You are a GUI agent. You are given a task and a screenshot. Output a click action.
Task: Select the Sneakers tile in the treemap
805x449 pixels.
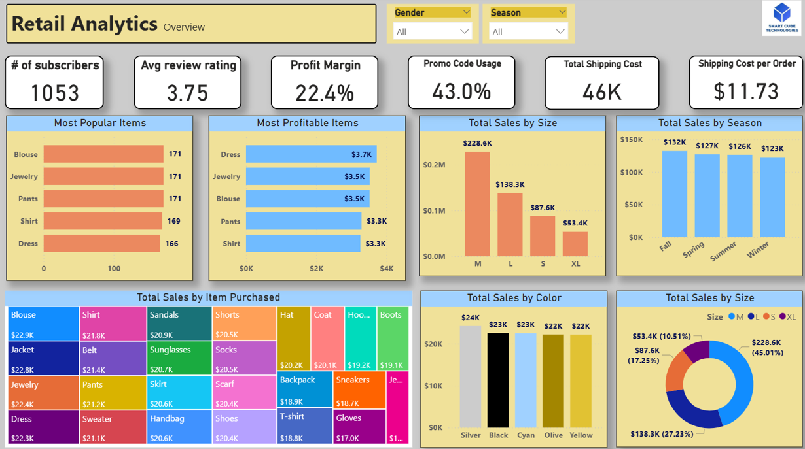(359, 390)
